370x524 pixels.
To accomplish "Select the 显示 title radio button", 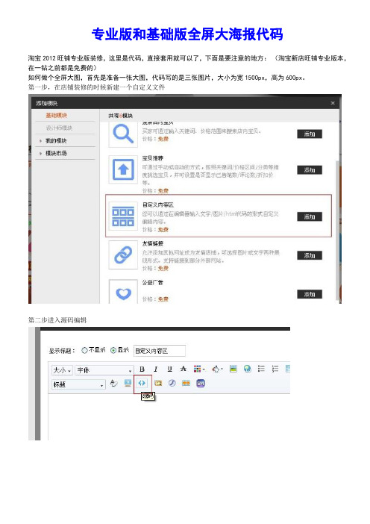I will pyautogui.click(x=113, y=350).
